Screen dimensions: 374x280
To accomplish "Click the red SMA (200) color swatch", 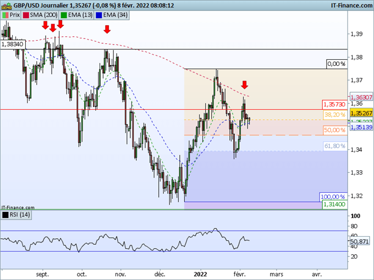I will click(26, 15).
